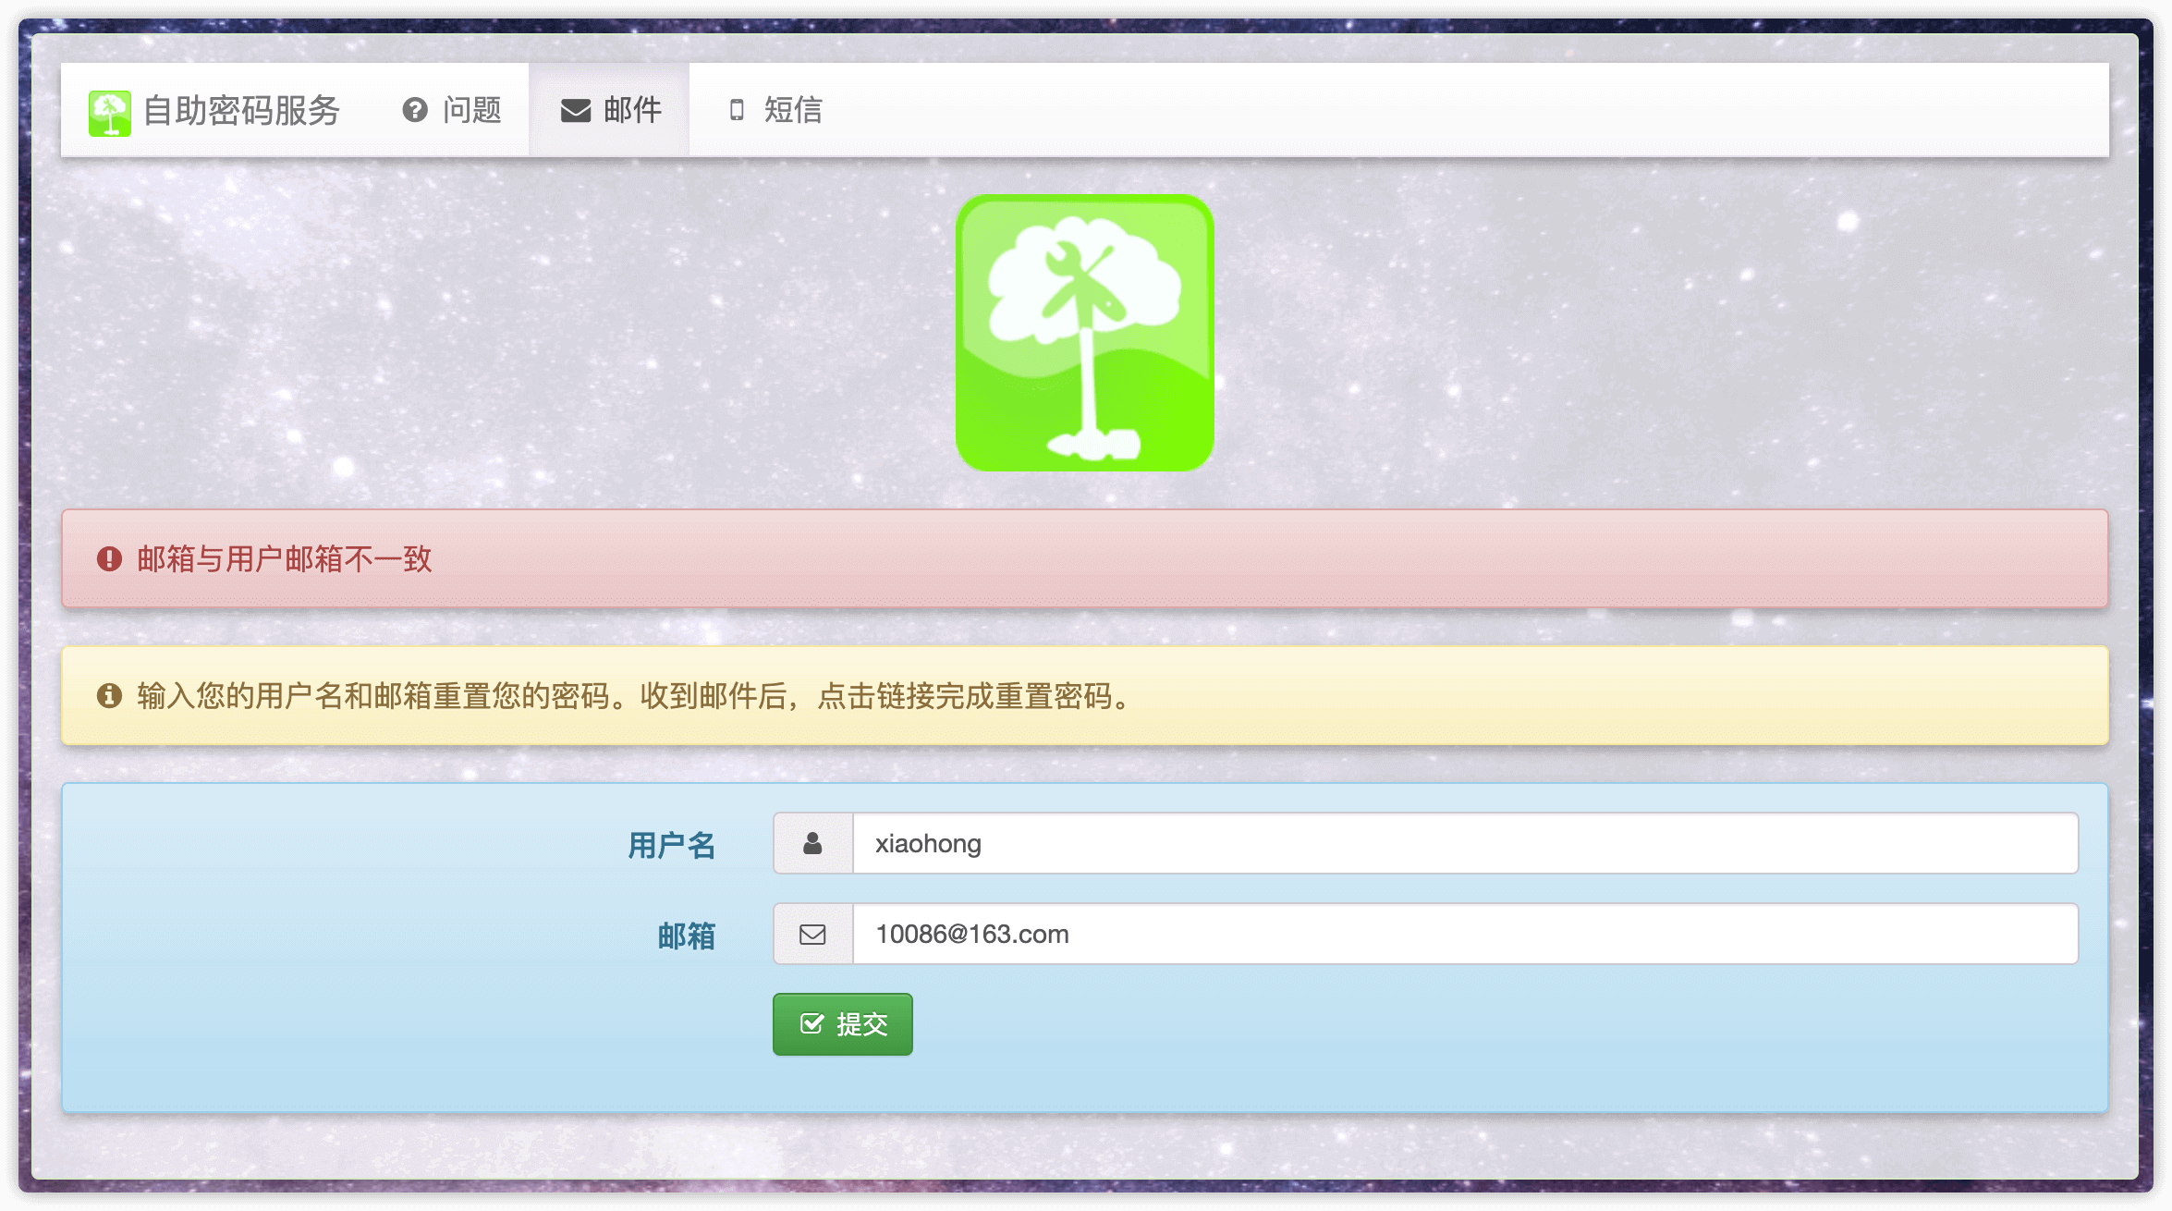Image resolution: width=2172 pixels, height=1211 pixels.
Task: Click the envelope icon in 邮件 tab
Action: (x=576, y=111)
